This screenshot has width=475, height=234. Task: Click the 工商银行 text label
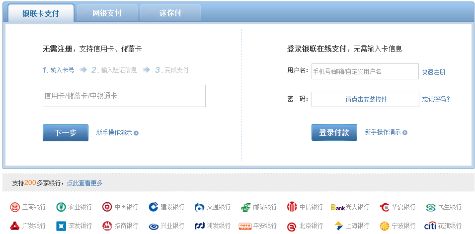34,207
